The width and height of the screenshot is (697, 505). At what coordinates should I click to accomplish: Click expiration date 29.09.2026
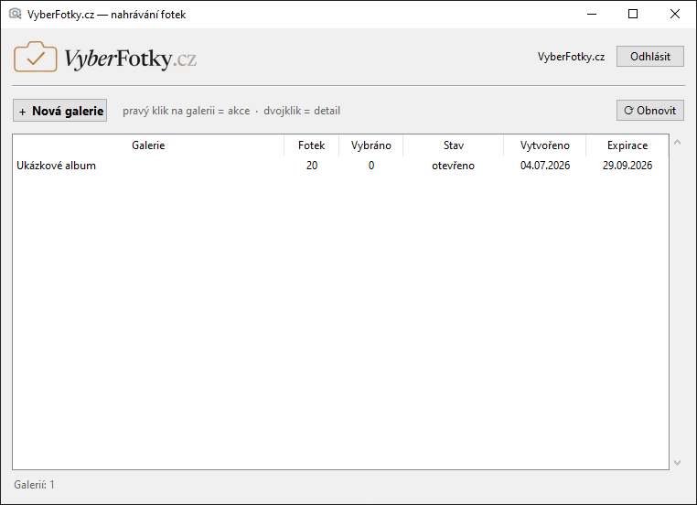point(627,166)
